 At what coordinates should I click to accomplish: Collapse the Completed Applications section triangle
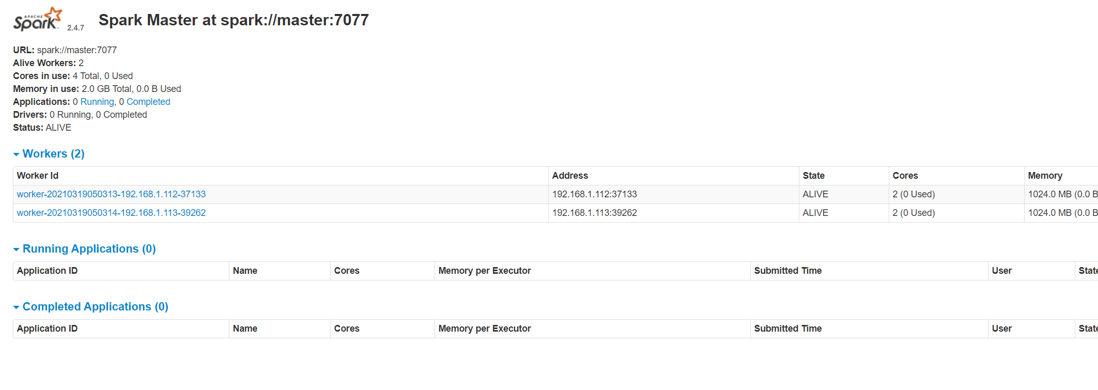coord(17,307)
